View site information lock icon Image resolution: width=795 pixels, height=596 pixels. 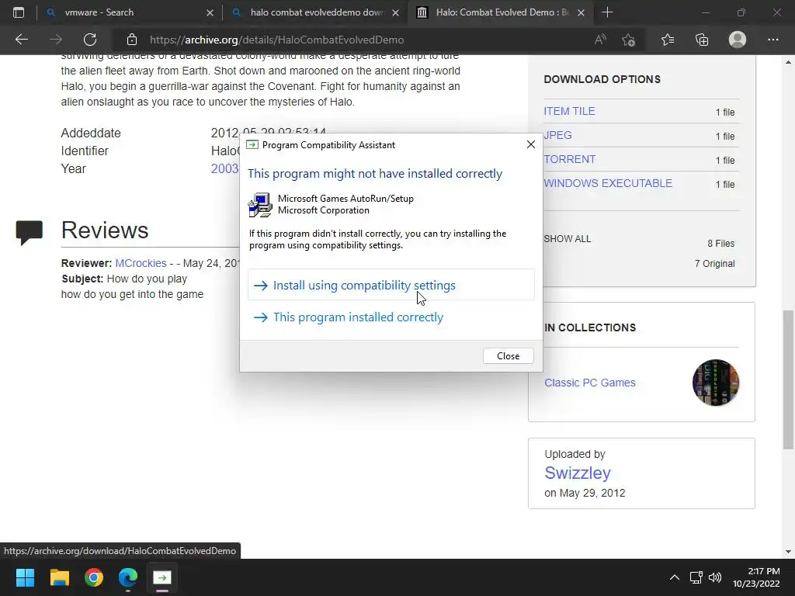132,40
